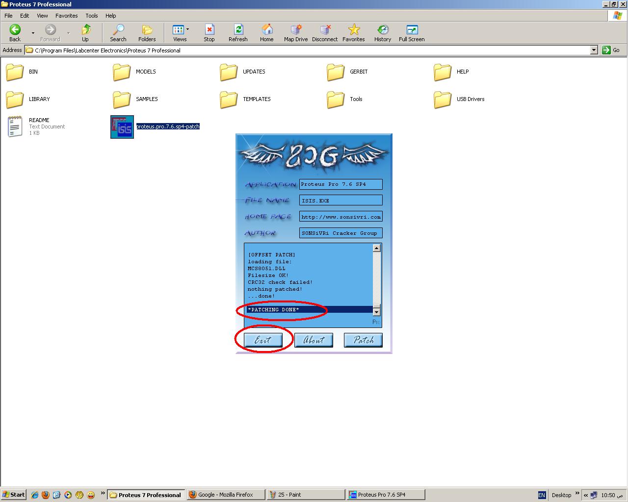Open the Start menu

point(13,495)
